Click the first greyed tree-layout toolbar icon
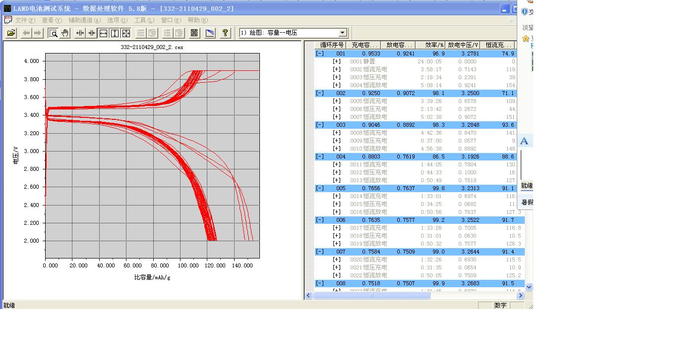Screen dimensions: 675x362 point(141,33)
